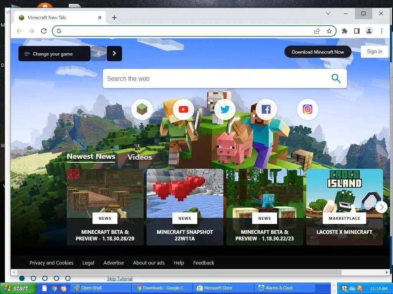The height and width of the screenshot is (294, 393).
Task: Close the Minecraft New Tab tab
Action: tap(100, 18)
